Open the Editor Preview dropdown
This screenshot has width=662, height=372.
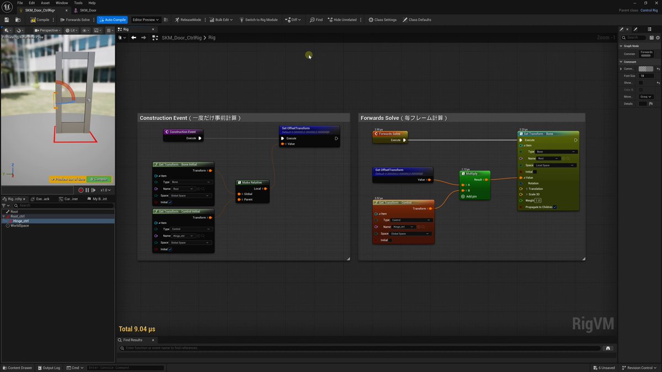pos(146,20)
